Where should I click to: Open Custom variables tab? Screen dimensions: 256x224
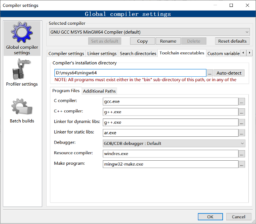[x=223, y=54]
